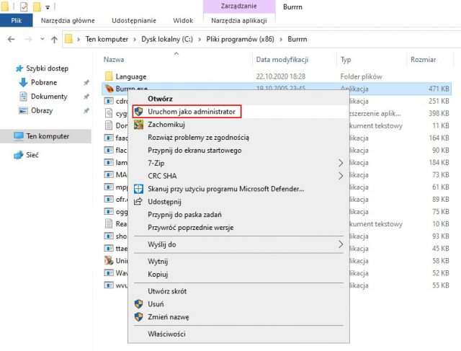Sort by Nazwa column header

[114, 60]
